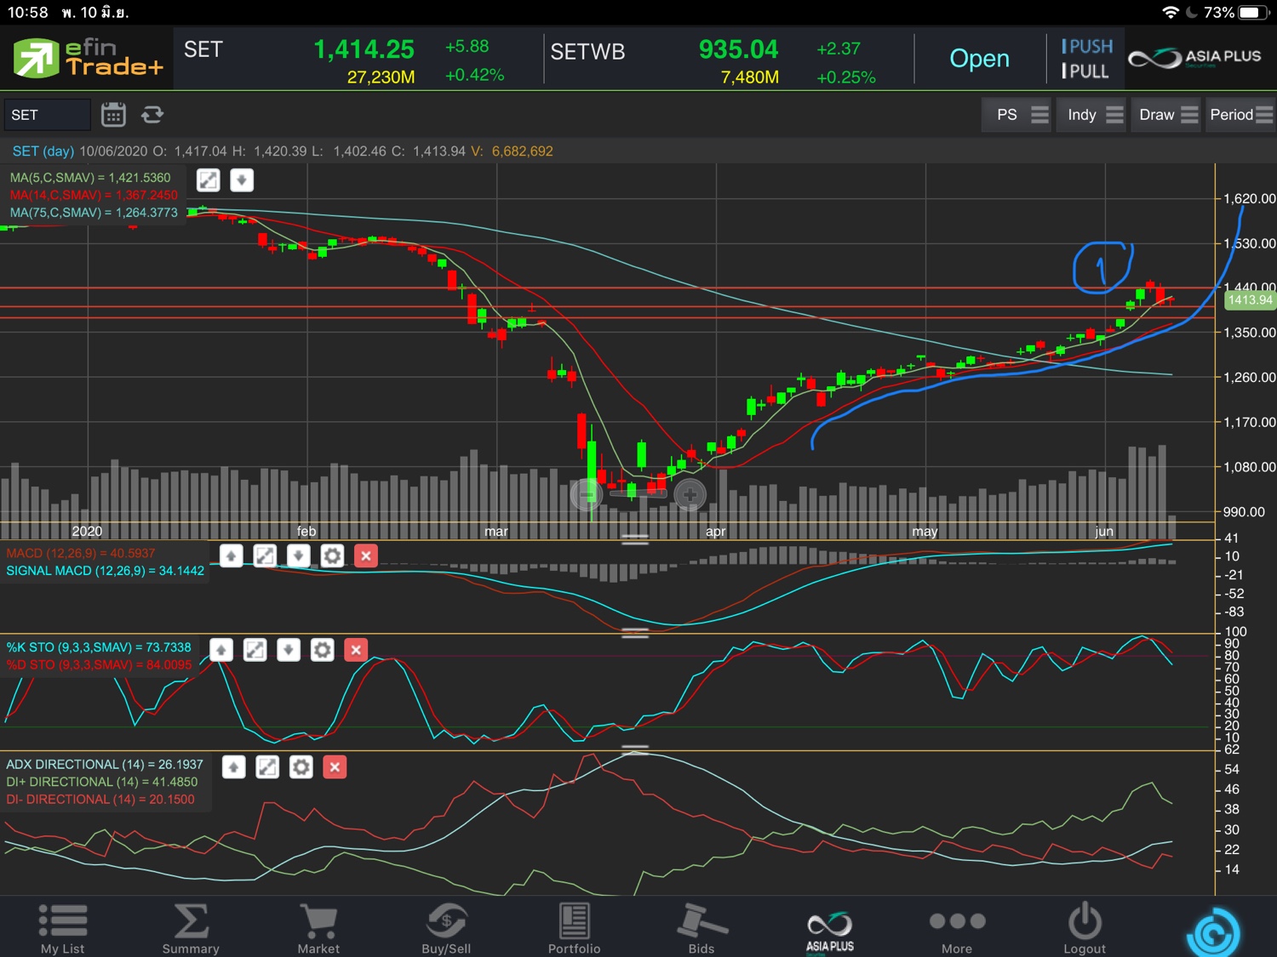Tap the PS button
The image size is (1277, 957).
click(1020, 115)
